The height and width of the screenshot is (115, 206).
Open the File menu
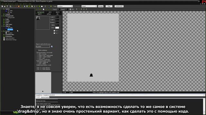(x=3, y=4)
